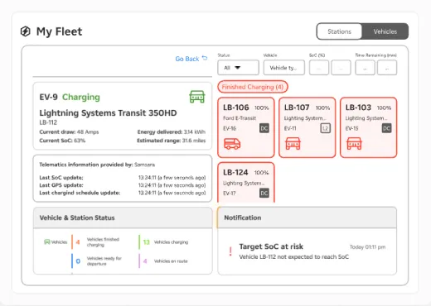This screenshot has width=431, height=306.
Task: Open the LB-107 vehicle card
Action: [308, 127]
